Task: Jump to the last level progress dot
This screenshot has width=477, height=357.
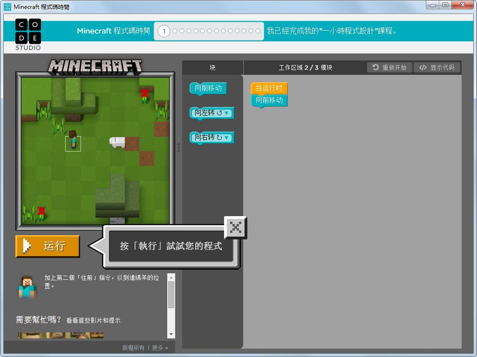Action: [x=258, y=31]
